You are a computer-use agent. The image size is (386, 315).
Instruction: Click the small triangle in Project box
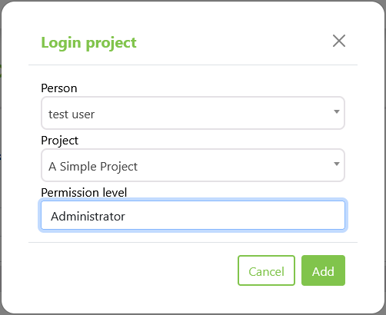point(337,164)
